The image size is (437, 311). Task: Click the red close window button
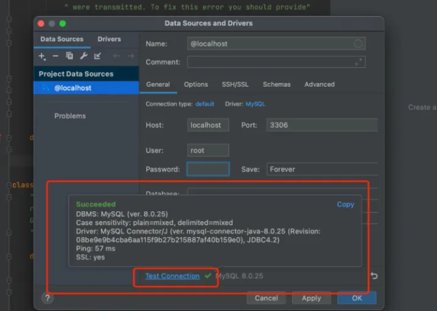pos(41,24)
